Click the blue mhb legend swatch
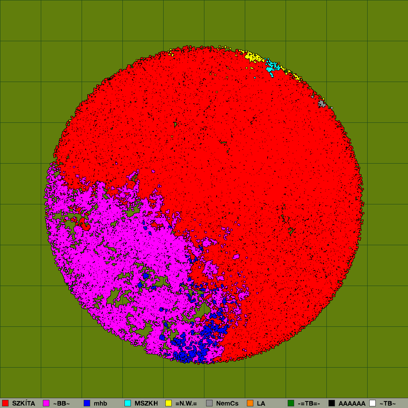408x408 pixels. (x=87, y=403)
